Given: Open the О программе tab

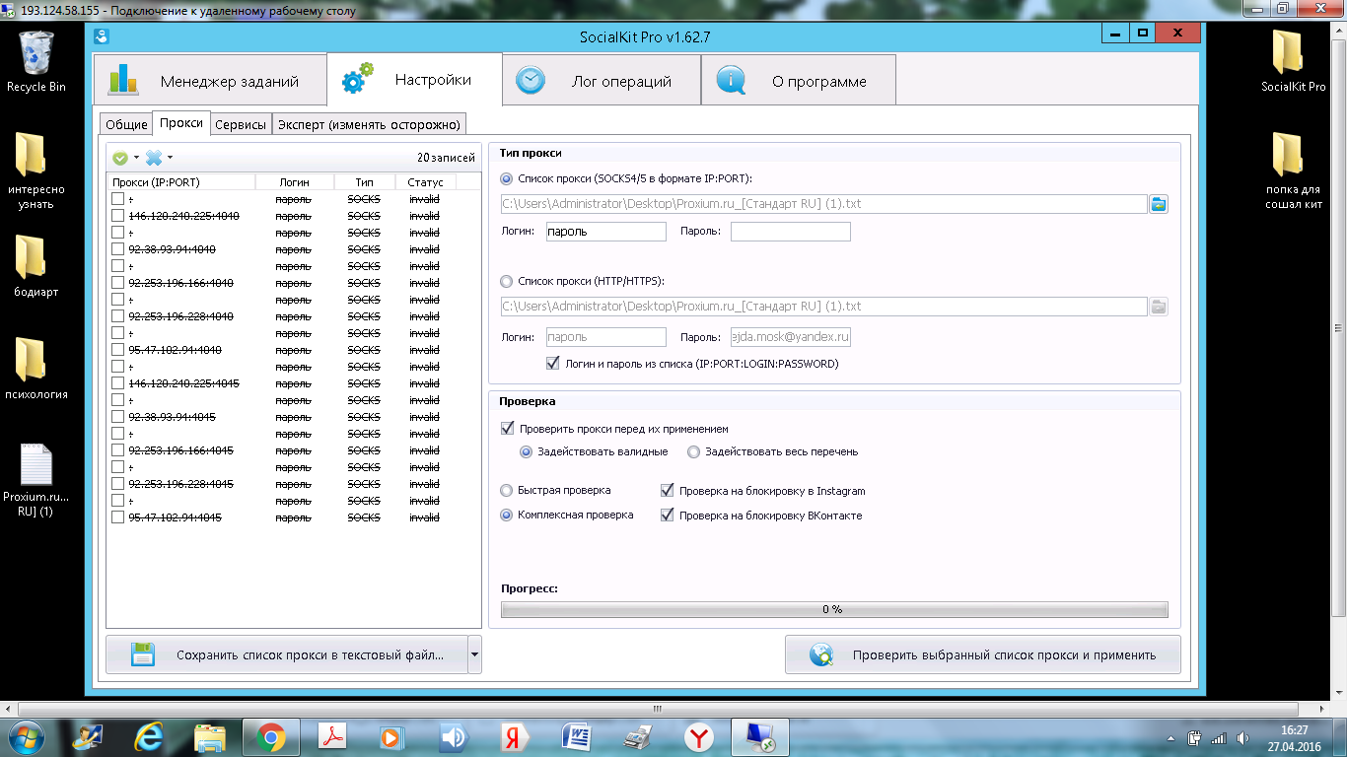Looking at the screenshot, I should point(799,82).
